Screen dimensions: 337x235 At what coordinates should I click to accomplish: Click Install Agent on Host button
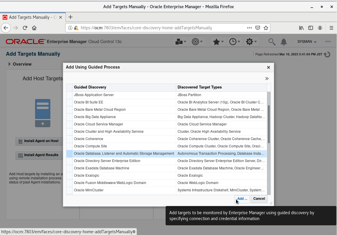click(x=39, y=141)
